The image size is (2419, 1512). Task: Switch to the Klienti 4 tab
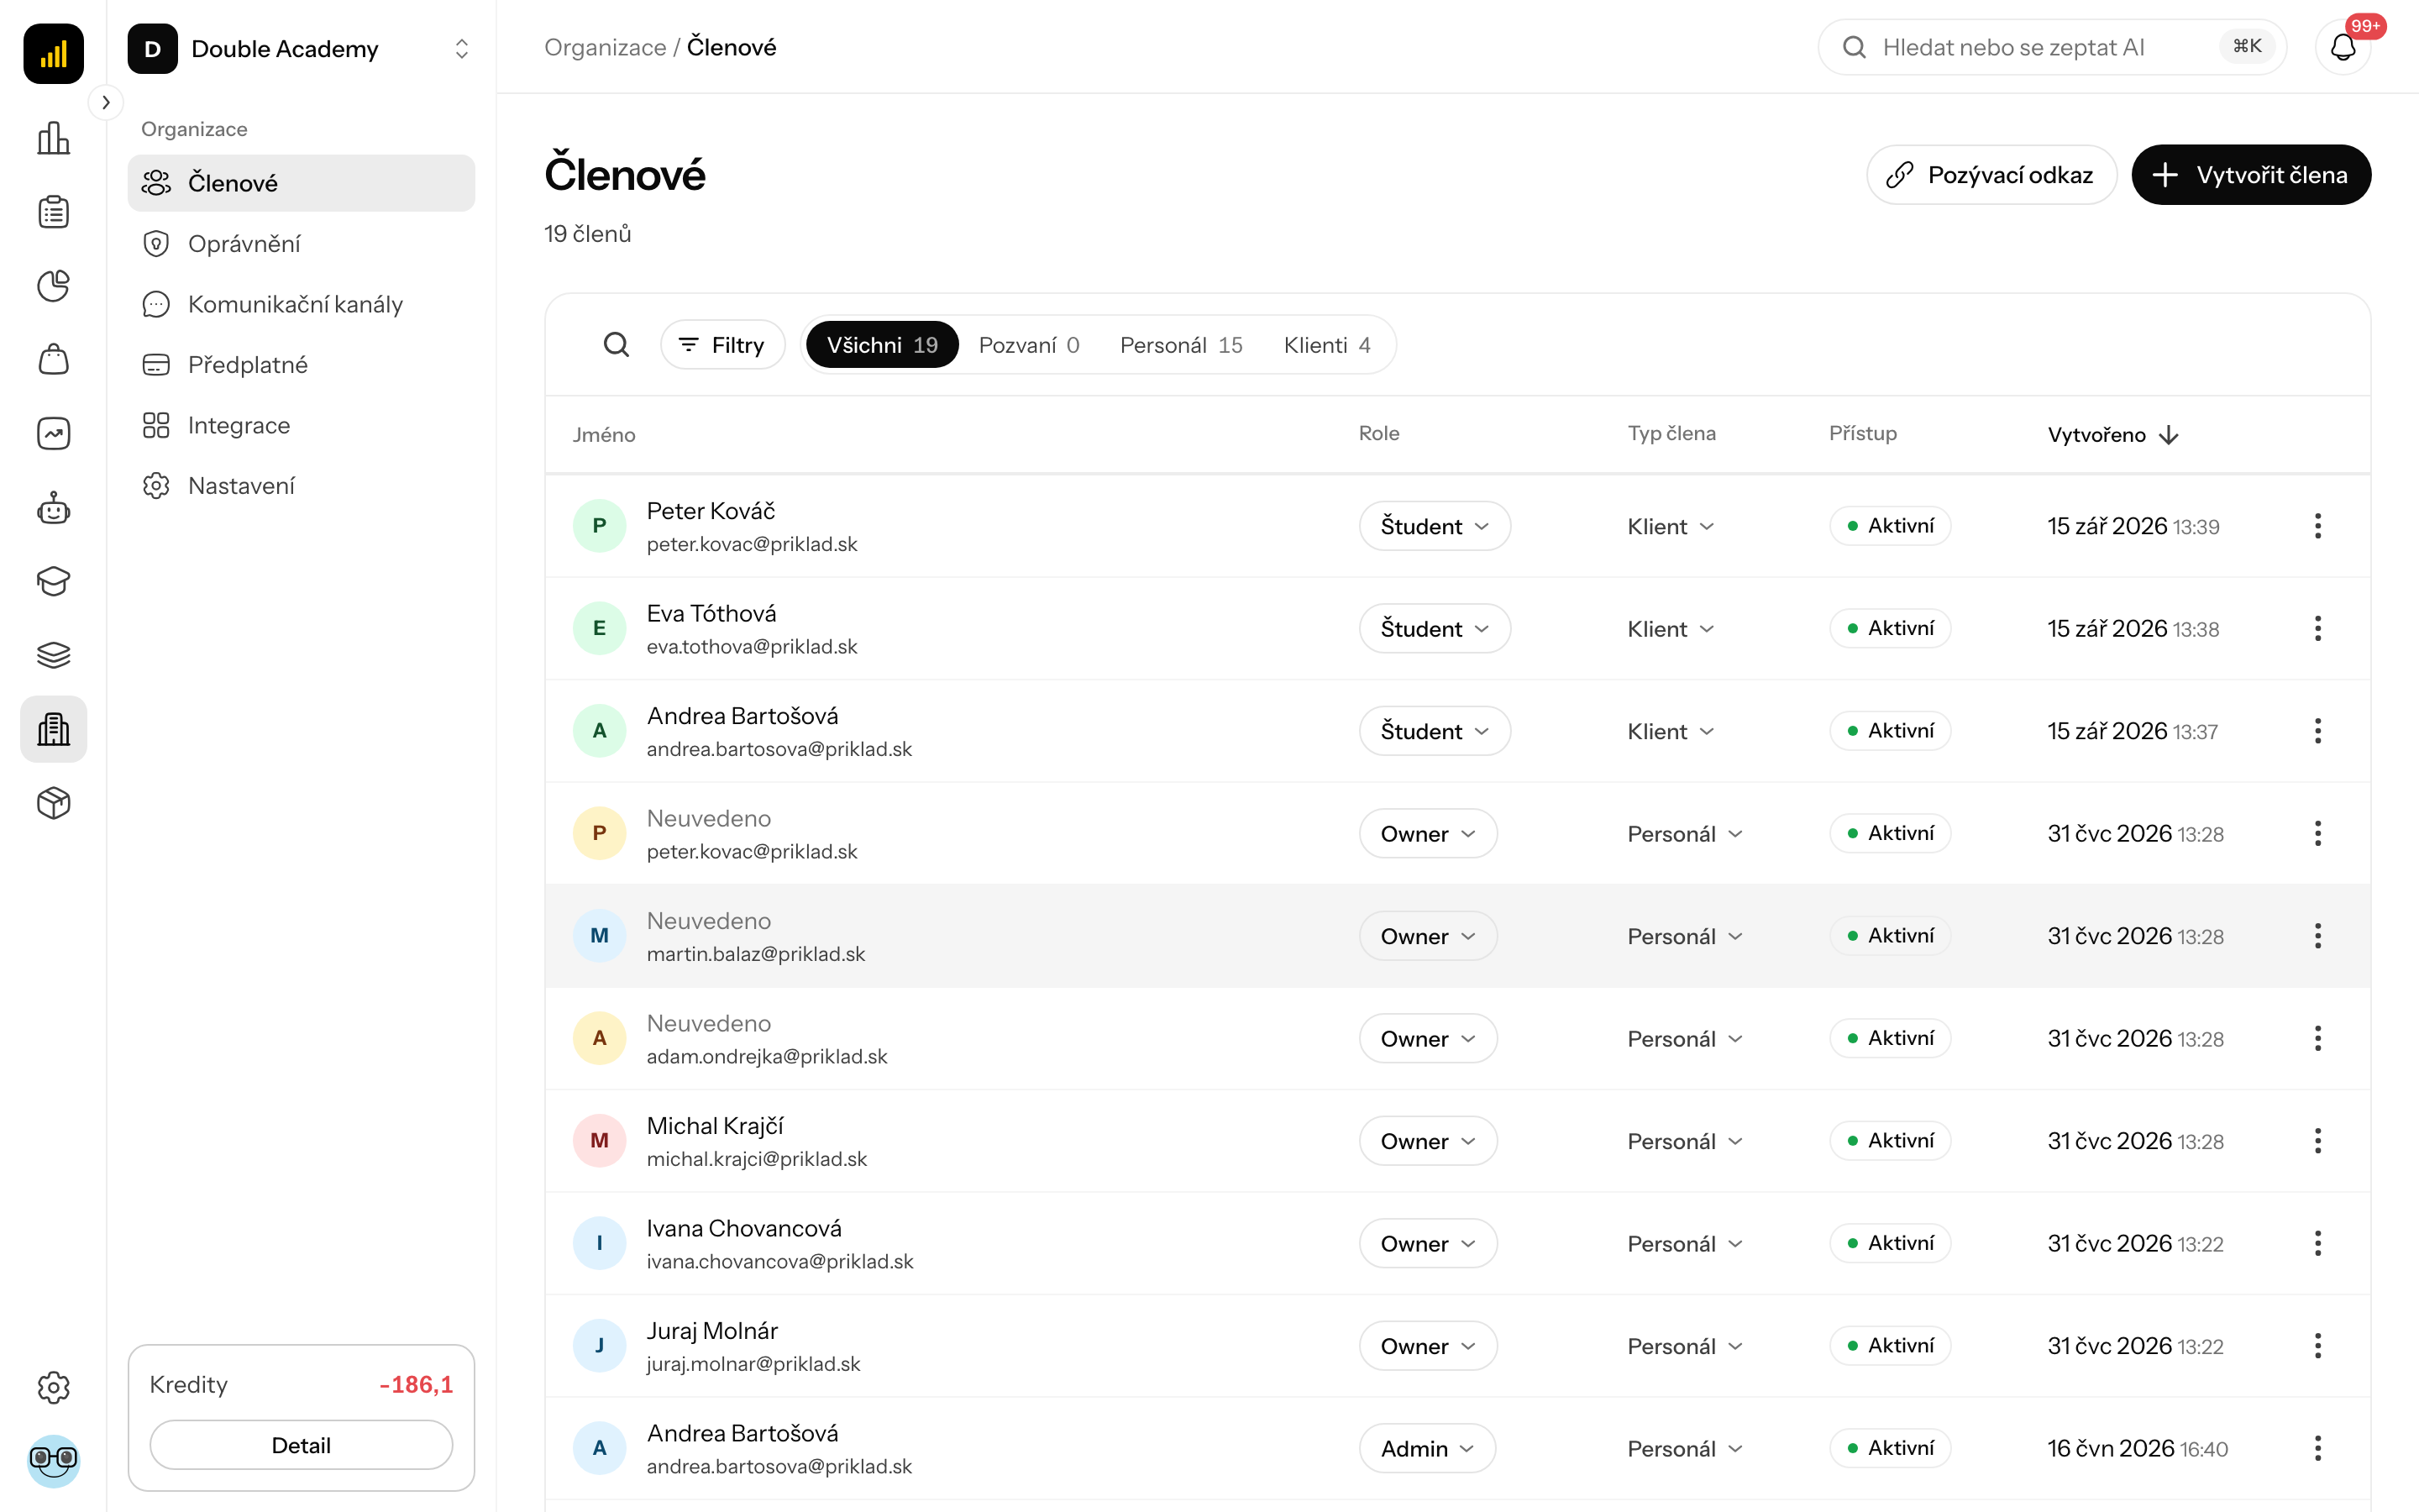point(1326,345)
